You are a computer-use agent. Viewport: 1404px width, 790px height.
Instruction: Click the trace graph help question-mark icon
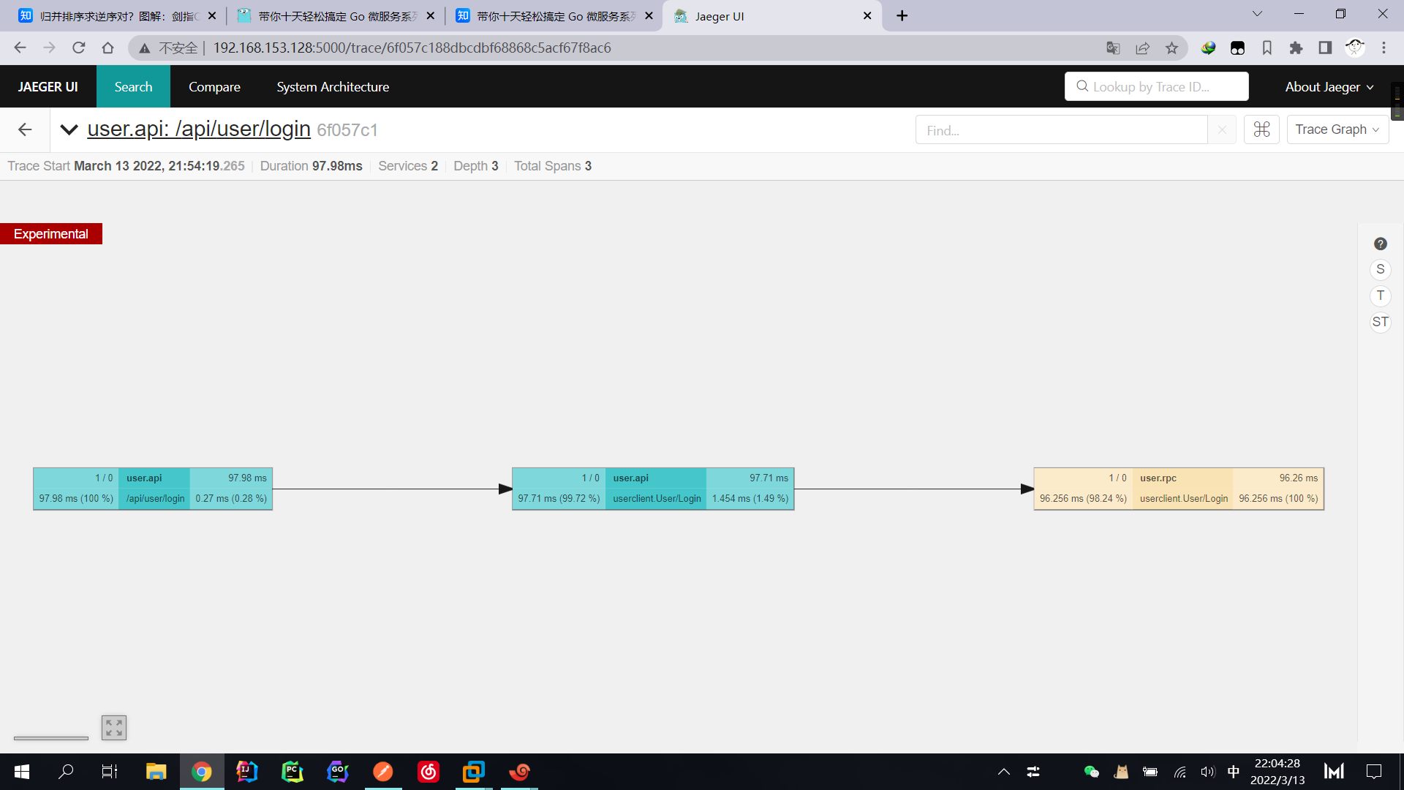point(1380,244)
